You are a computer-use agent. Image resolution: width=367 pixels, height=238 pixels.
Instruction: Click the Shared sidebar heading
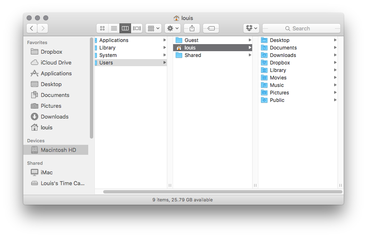[35, 163]
